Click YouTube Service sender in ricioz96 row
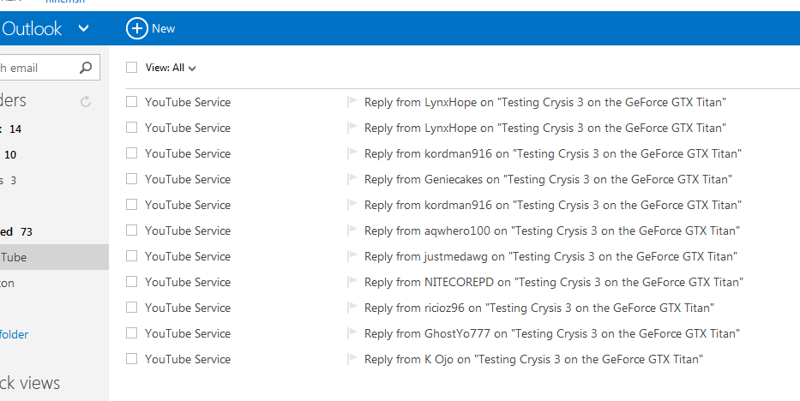800x401 pixels. coord(188,308)
